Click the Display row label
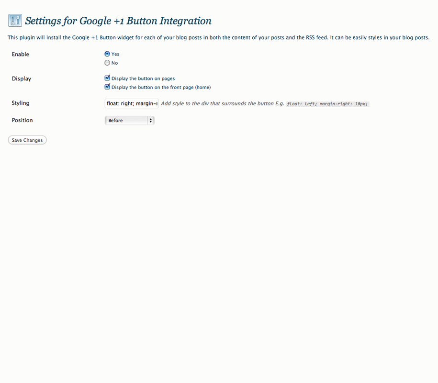The width and height of the screenshot is (438, 383). tap(22, 79)
